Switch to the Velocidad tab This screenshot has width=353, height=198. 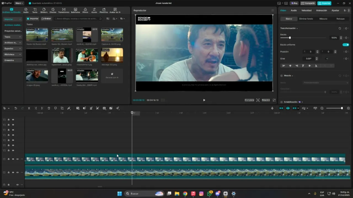click(306, 10)
